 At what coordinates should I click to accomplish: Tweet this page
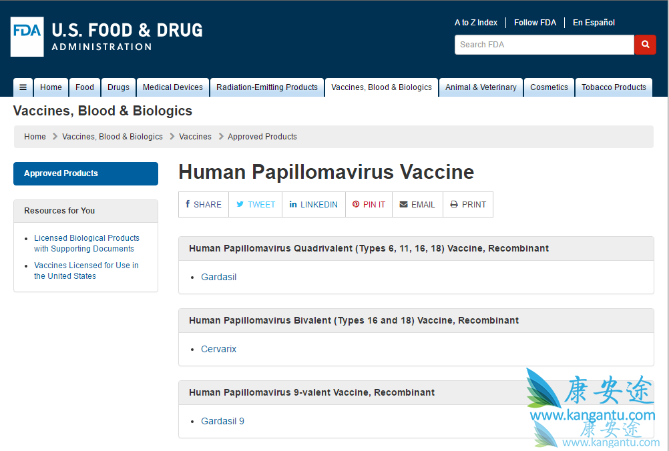click(x=255, y=205)
